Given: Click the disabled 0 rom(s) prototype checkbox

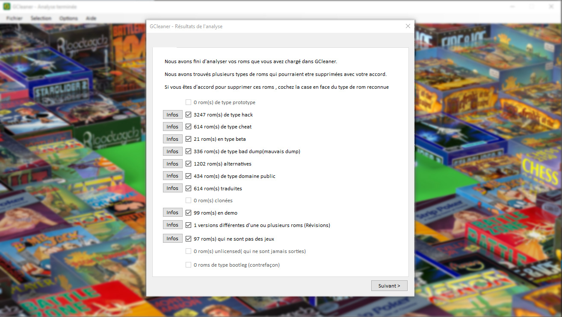Looking at the screenshot, I should coord(188,102).
